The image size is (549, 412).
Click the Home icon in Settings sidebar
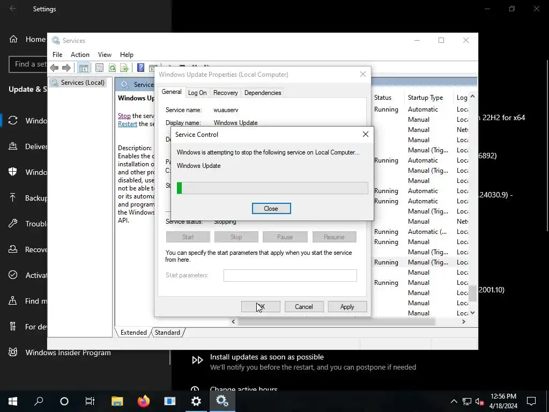point(13,39)
